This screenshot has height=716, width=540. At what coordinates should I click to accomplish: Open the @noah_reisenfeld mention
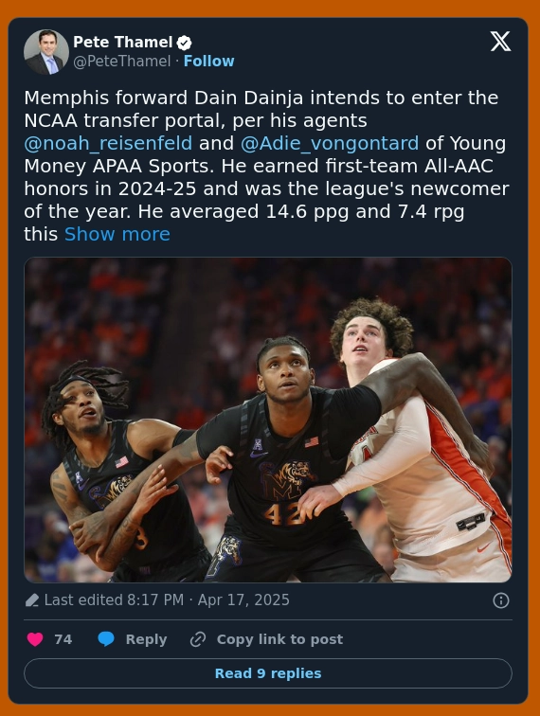[108, 143]
